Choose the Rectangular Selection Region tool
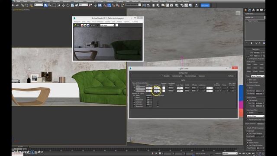 coord(54,5)
